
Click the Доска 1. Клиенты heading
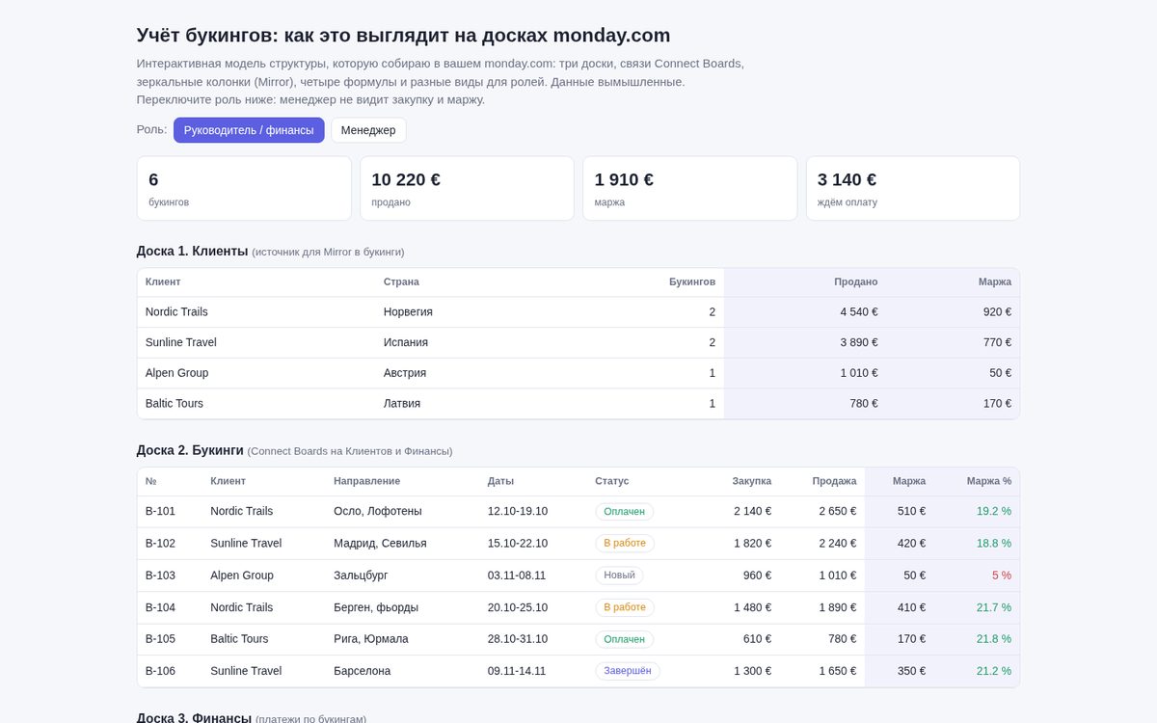coord(193,252)
